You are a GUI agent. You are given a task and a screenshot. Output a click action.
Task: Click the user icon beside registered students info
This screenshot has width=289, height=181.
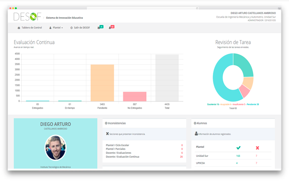196,134
